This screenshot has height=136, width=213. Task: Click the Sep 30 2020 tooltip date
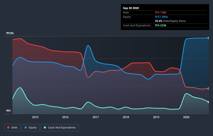point(131,8)
